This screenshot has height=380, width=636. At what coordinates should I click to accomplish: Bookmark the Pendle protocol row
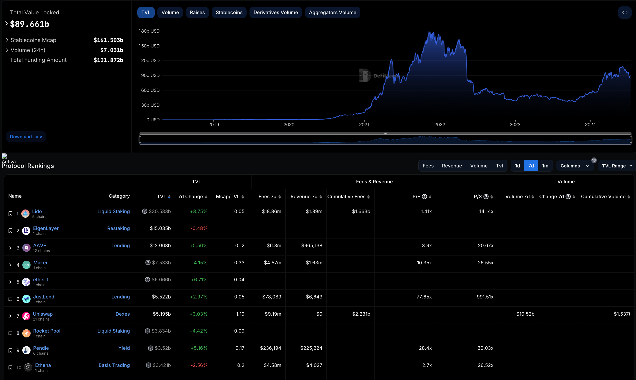(11, 350)
